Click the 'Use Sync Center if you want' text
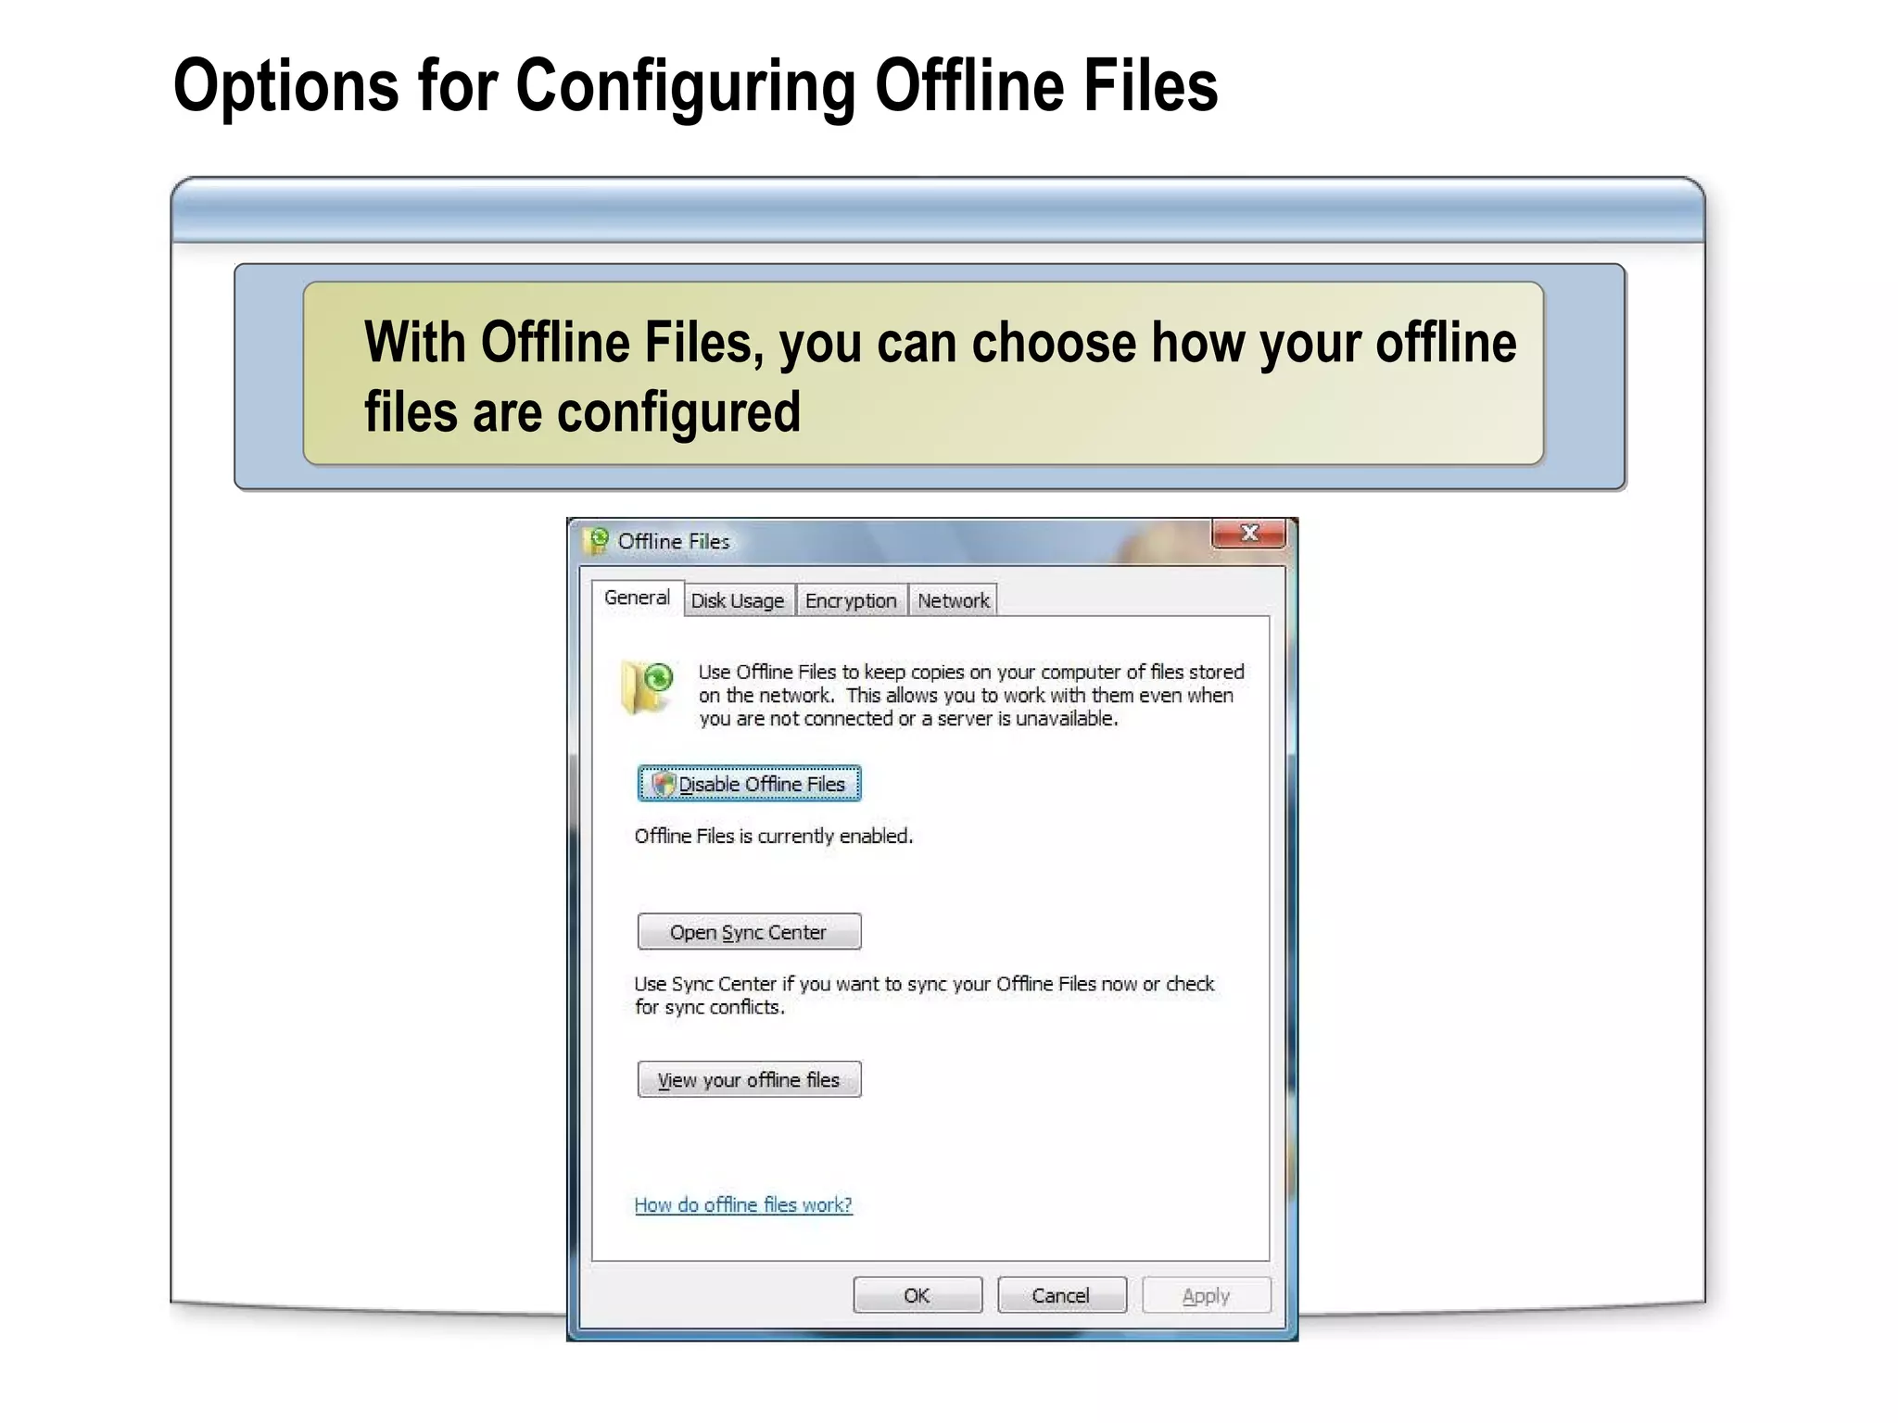 click(924, 996)
